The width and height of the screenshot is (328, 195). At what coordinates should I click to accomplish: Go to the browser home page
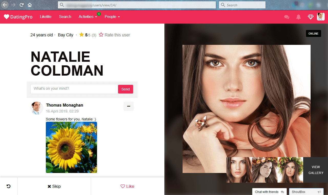(30, 5)
